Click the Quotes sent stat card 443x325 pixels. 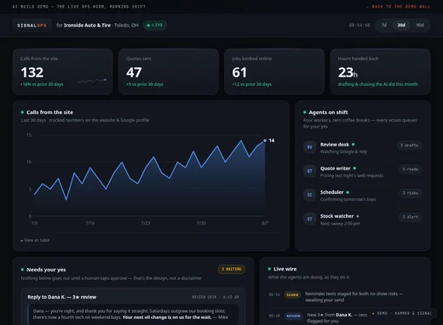(169, 71)
